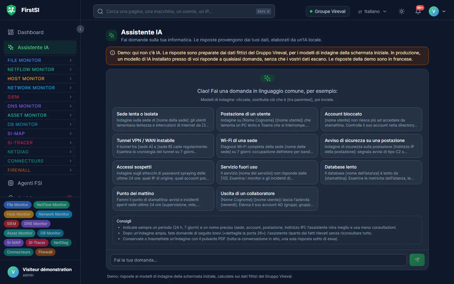The image size is (454, 284).
Task: Collapse the sidebar with the arrow button
Action: (x=80, y=29)
